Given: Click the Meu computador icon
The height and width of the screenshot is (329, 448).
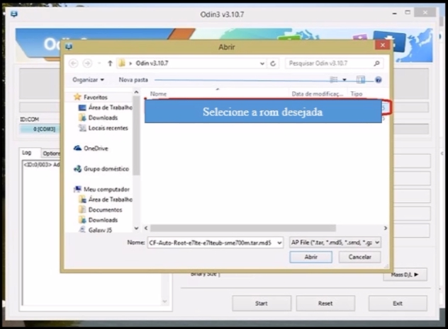Looking at the screenshot, I should point(77,189).
